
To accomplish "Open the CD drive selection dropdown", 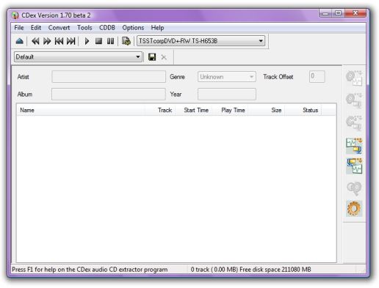I will point(201,41).
